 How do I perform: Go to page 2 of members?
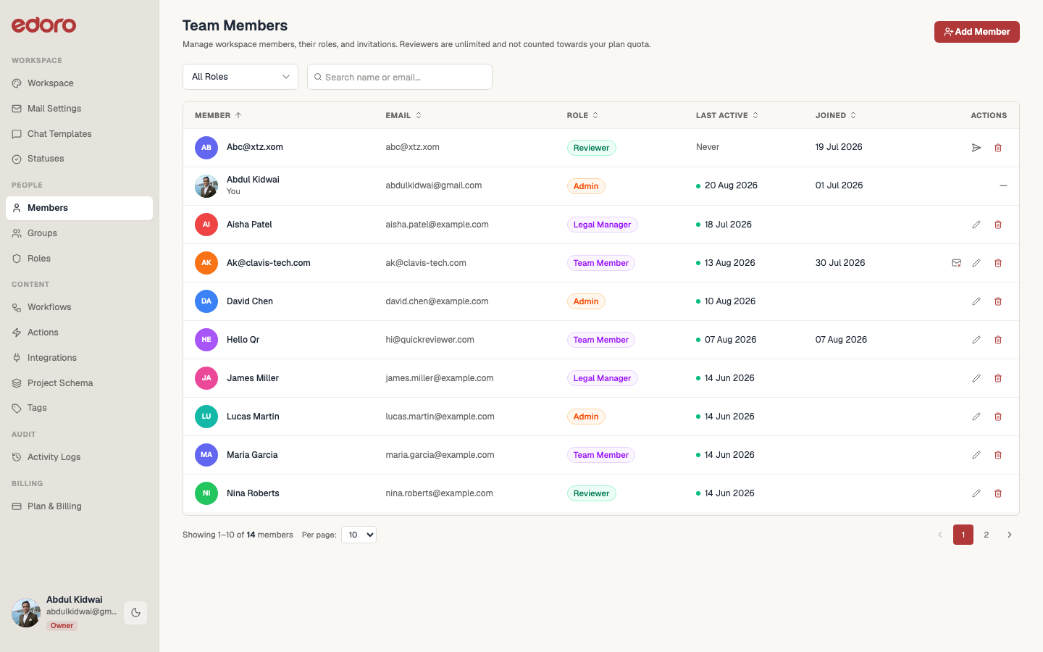tap(987, 535)
